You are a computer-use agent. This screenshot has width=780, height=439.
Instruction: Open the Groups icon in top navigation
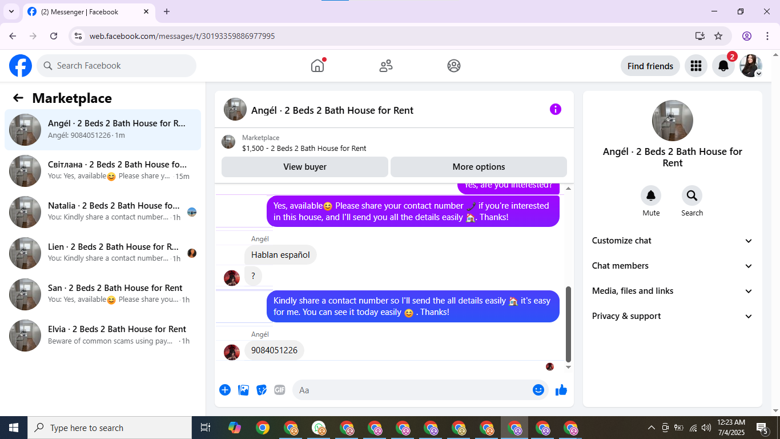coord(454,66)
